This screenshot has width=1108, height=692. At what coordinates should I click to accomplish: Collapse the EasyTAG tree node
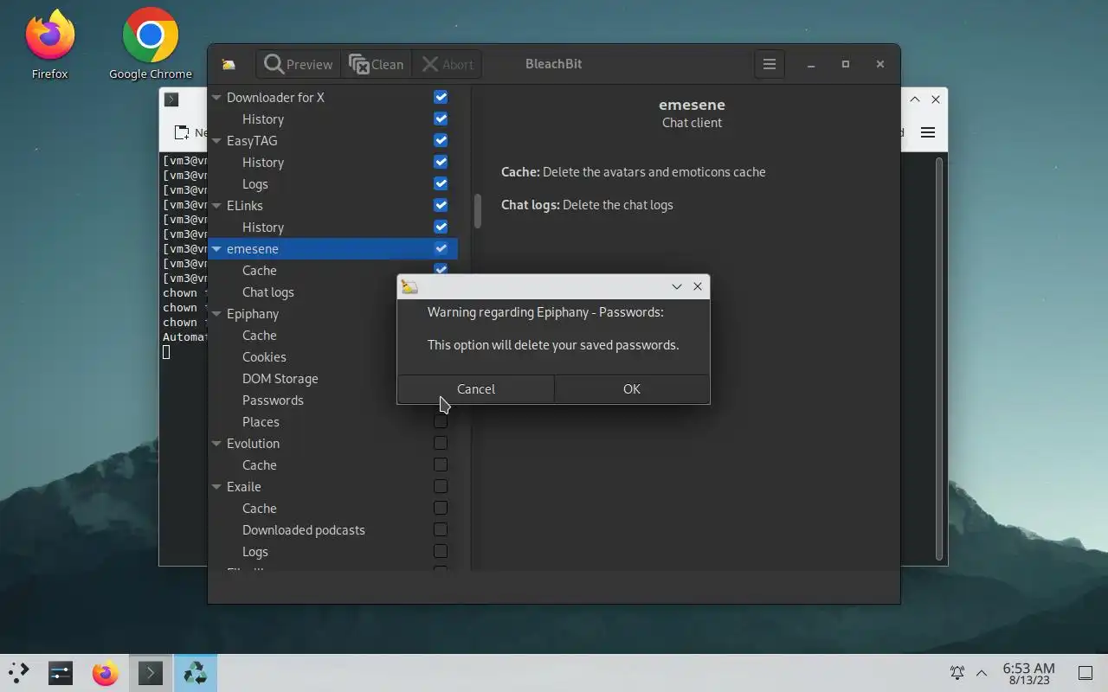coord(216,141)
